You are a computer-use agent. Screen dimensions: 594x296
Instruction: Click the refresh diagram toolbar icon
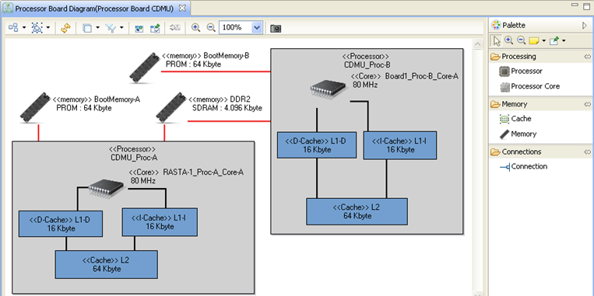click(66, 28)
